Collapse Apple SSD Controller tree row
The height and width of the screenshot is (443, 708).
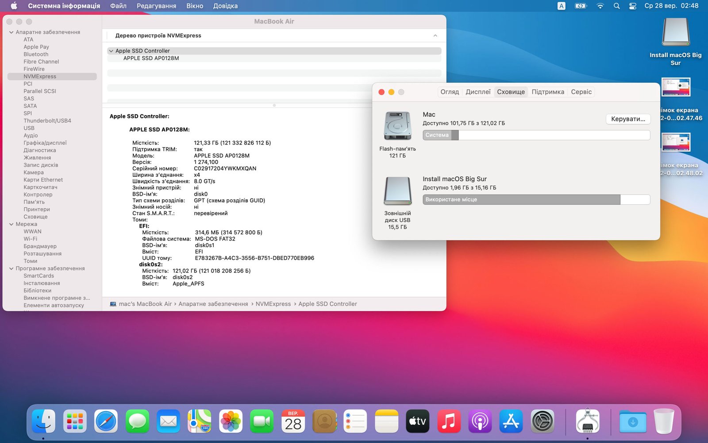pyautogui.click(x=111, y=51)
